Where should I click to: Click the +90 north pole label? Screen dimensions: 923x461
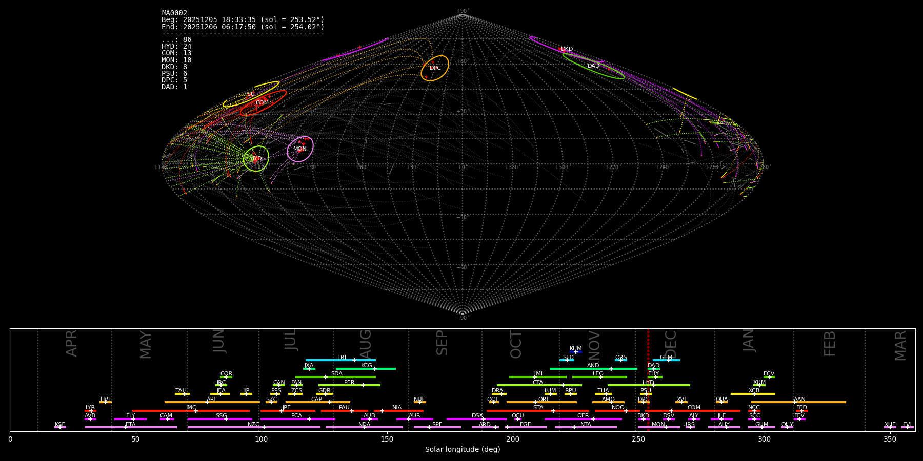click(x=462, y=11)
